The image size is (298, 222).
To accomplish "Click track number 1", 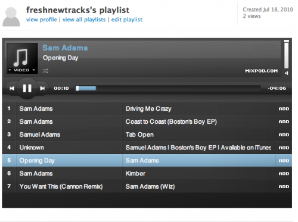I will pos(9,108).
